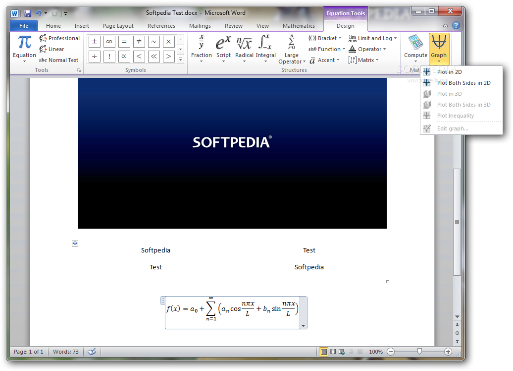Click the vertical scrollbar thumb
Image resolution: width=513 pixels, height=371 pixels.
click(457, 222)
